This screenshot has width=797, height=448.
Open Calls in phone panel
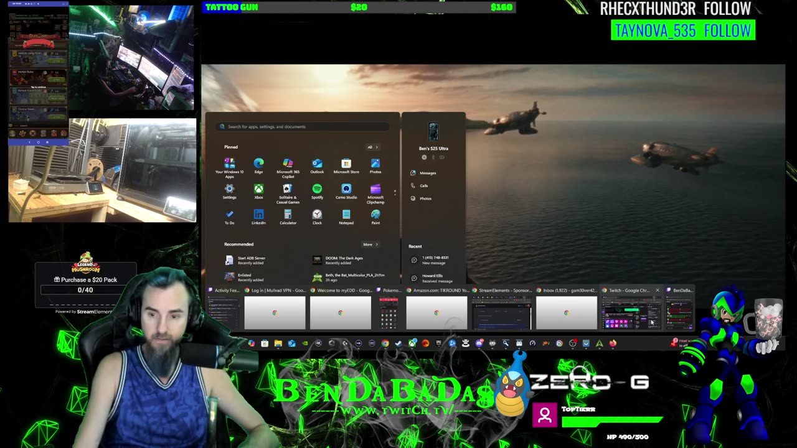point(420,185)
